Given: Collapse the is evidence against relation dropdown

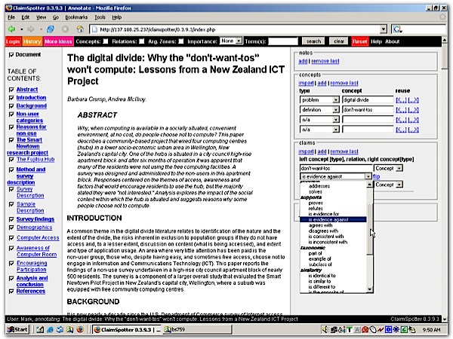Looking at the screenshot, I should point(368,176).
